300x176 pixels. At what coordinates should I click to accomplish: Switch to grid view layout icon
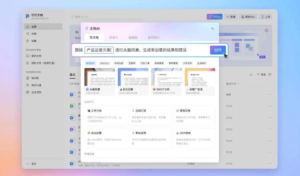[x=270, y=74]
